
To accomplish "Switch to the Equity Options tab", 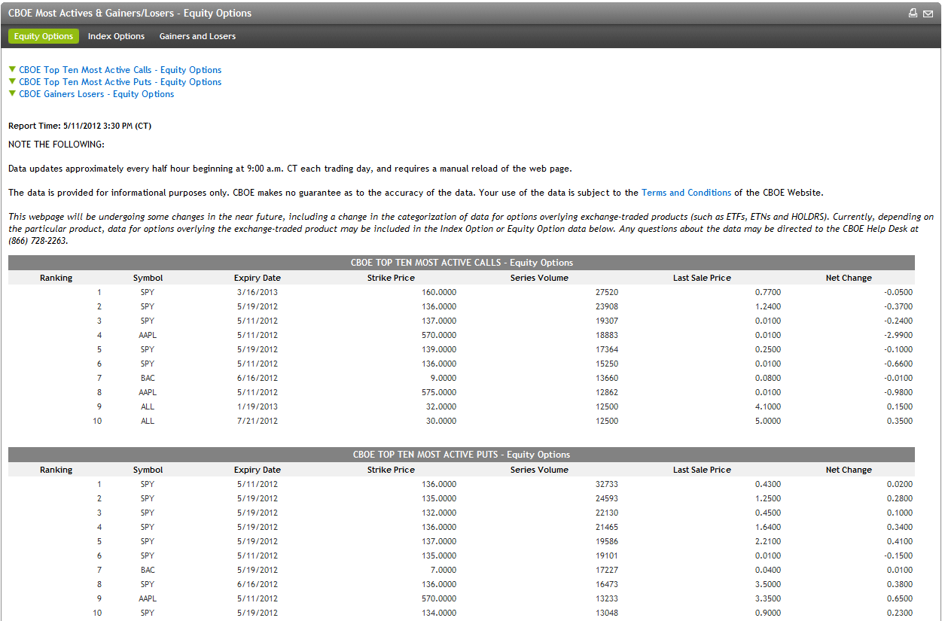I will coord(44,36).
